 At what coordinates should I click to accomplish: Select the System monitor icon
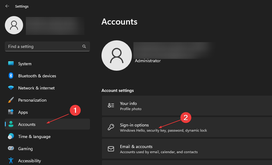[11, 64]
